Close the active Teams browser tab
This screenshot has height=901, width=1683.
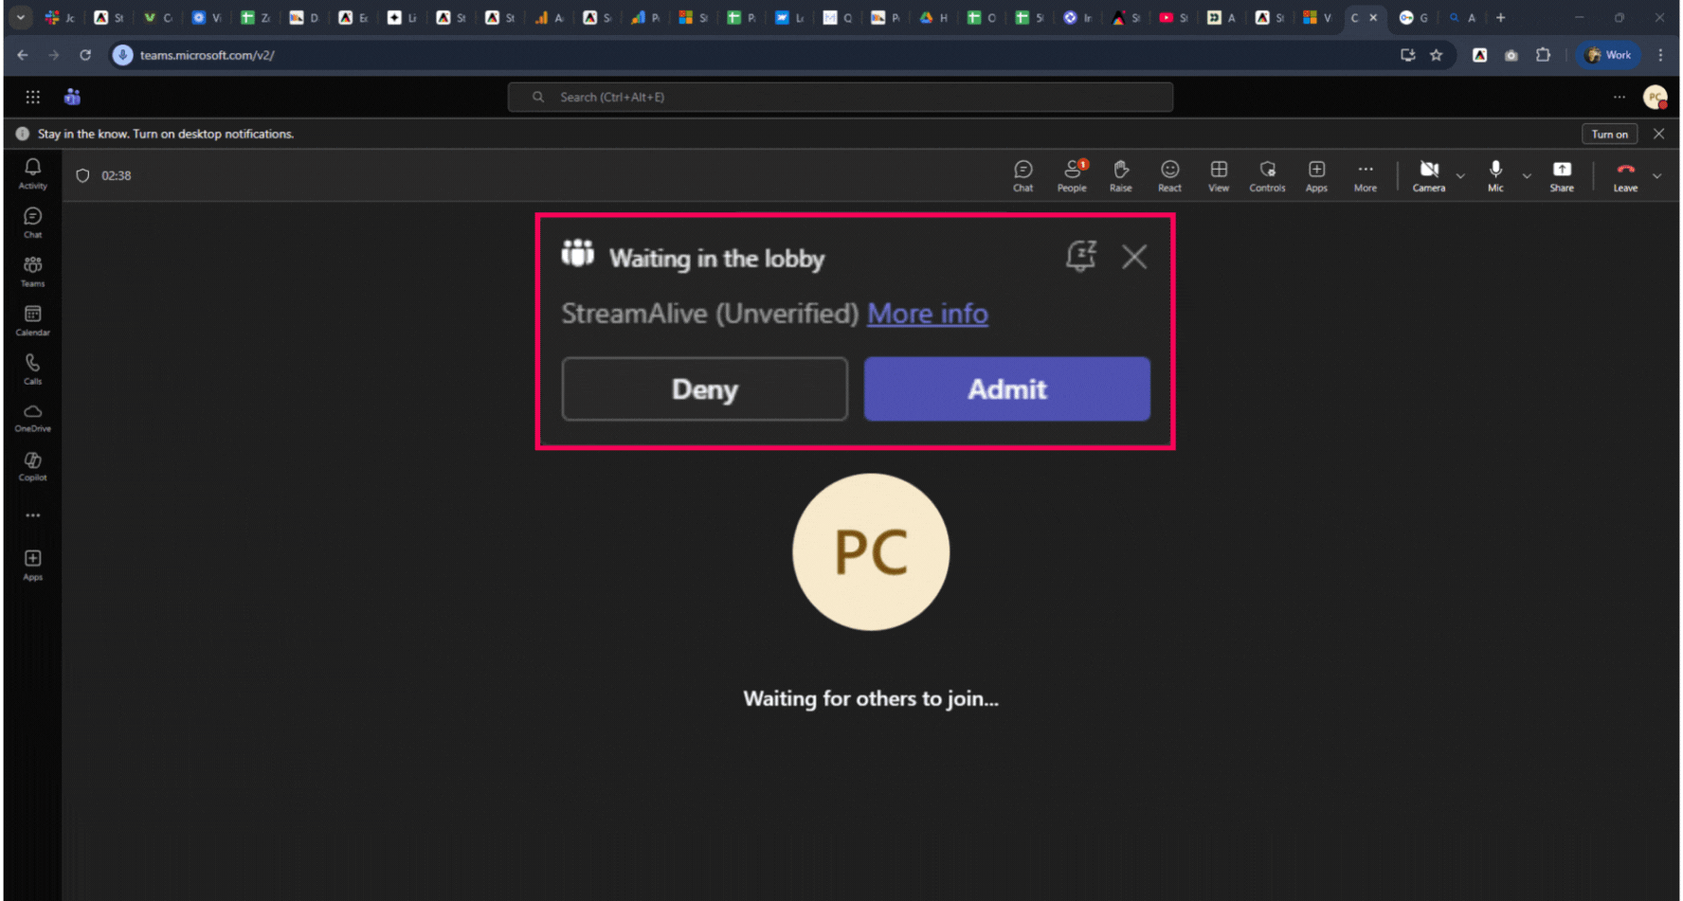click(1373, 17)
